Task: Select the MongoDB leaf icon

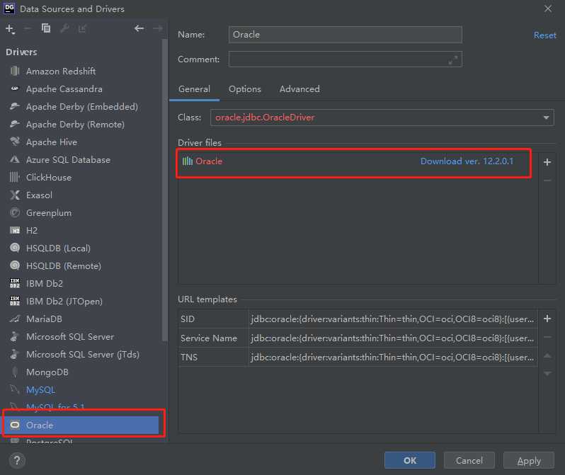Action: [x=15, y=372]
